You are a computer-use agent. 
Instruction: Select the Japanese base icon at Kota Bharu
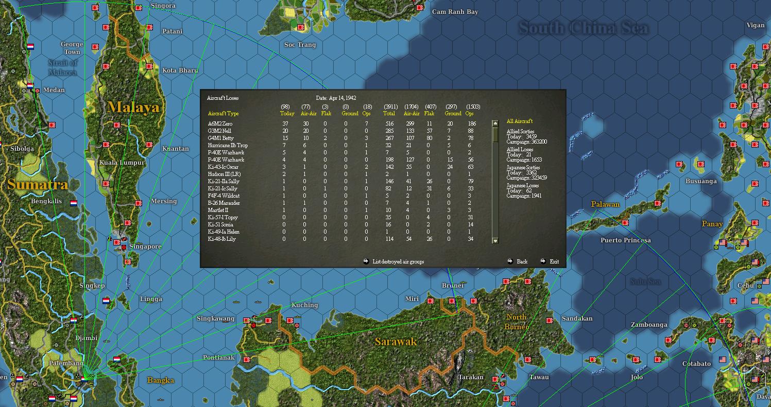[149, 66]
